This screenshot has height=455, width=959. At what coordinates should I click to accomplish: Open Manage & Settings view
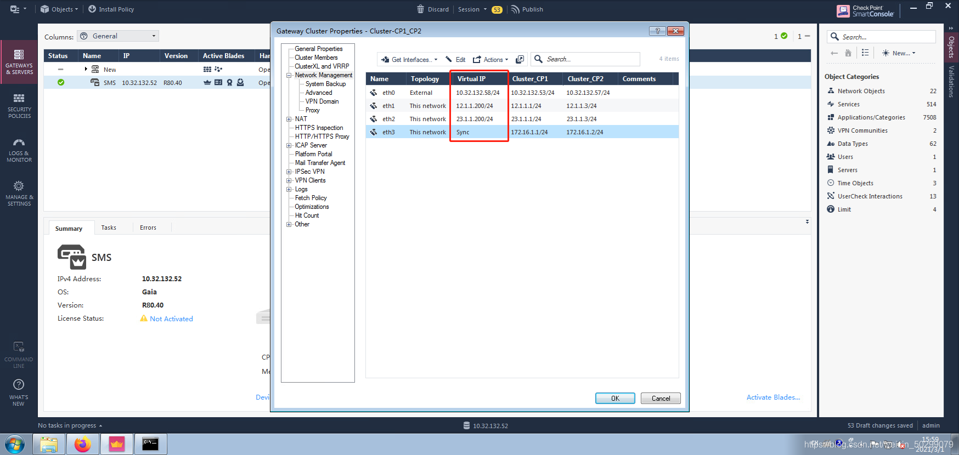[19, 194]
